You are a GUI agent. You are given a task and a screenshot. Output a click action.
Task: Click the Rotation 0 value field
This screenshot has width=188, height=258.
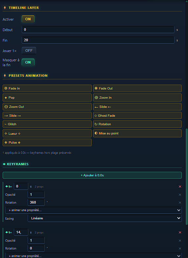pyautogui.click(x=36, y=248)
